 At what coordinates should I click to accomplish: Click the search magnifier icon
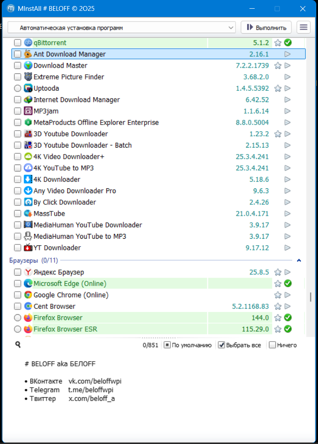[18, 345]
